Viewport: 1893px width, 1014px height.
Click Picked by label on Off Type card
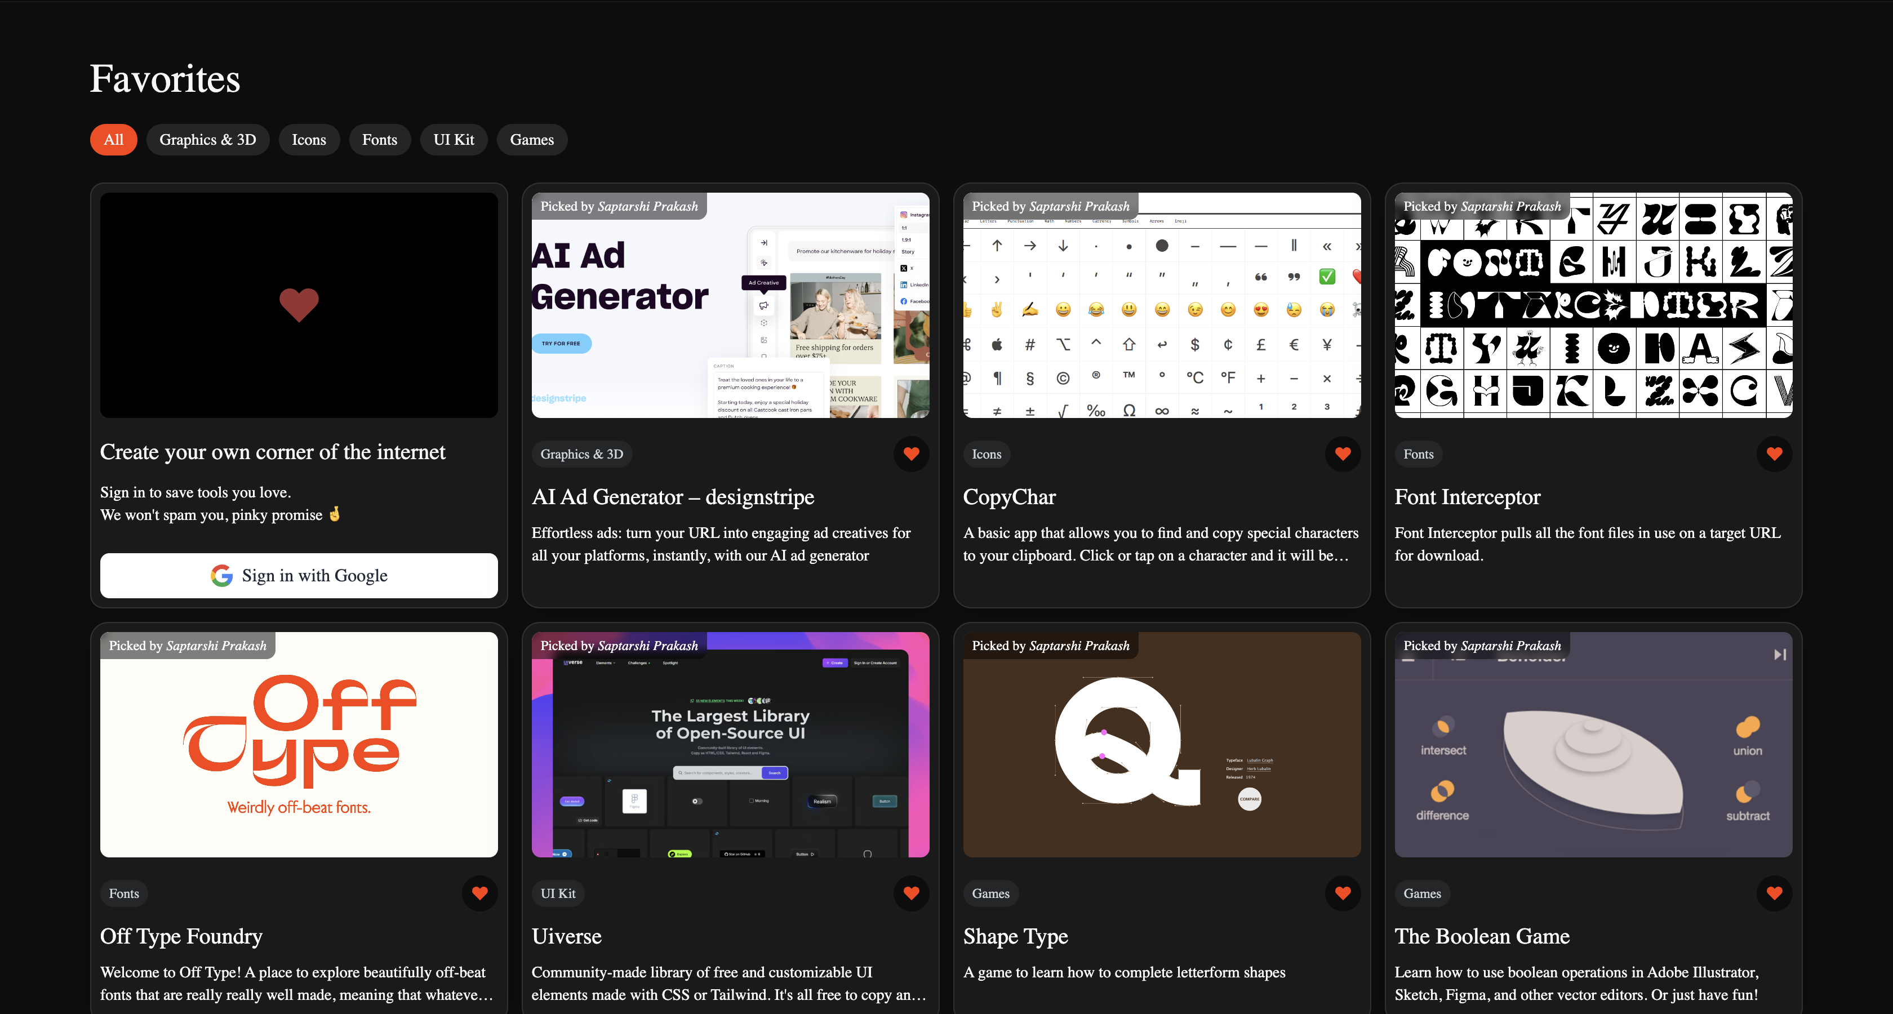(188, 646)
